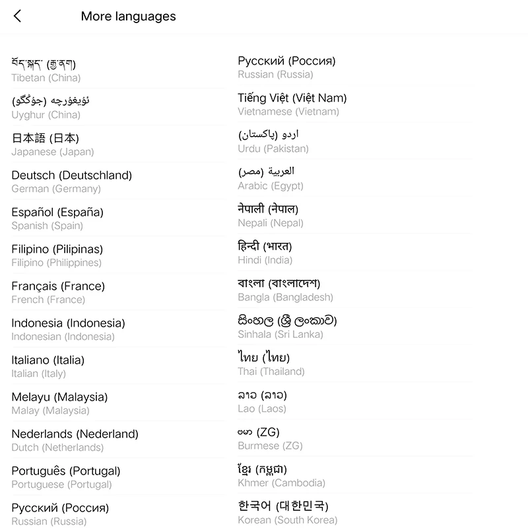Viewport: 528px width, 528px height.
Task: Select Português (Portugal) language
Action: pos(118,477)
